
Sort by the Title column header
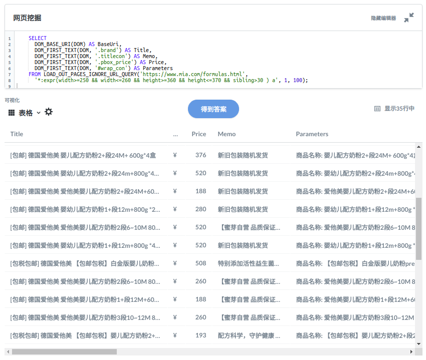17,134
